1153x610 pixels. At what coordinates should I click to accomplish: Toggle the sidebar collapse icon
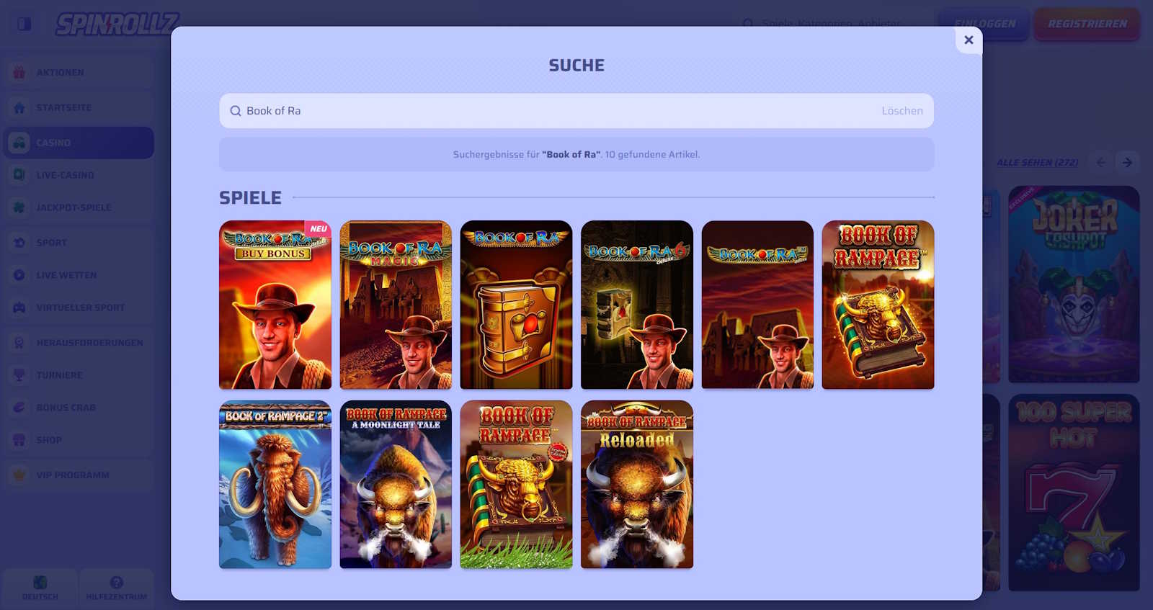click(x=25, y=24)
